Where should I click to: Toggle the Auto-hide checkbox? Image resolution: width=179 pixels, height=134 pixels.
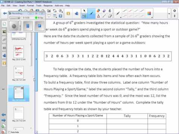pyautogui.click(x=9, y=132)
